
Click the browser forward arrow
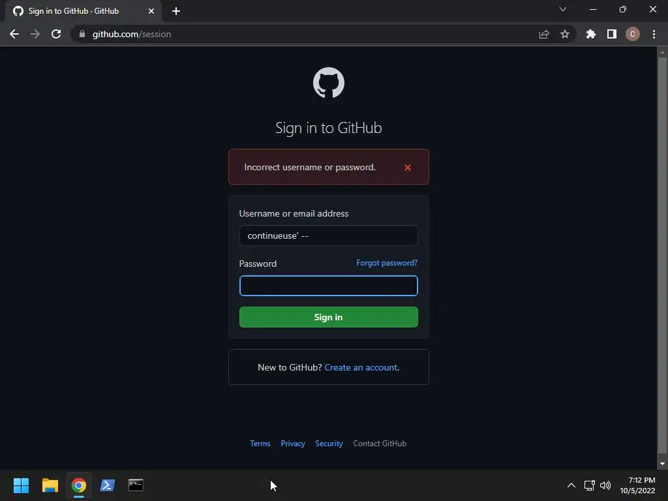pos(35,34)
